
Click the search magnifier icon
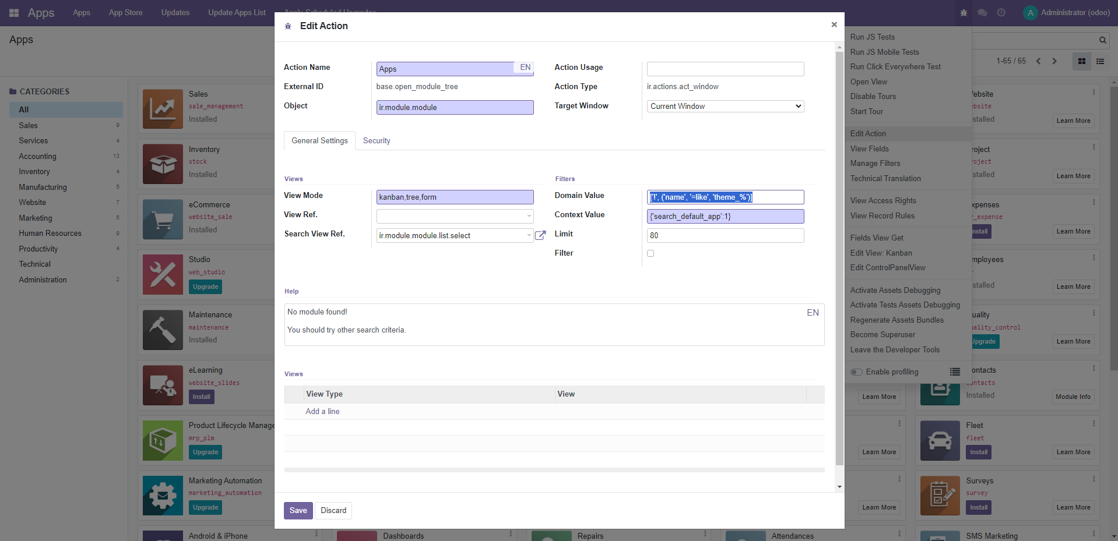pyautogui.click(x=1103, y=40)
